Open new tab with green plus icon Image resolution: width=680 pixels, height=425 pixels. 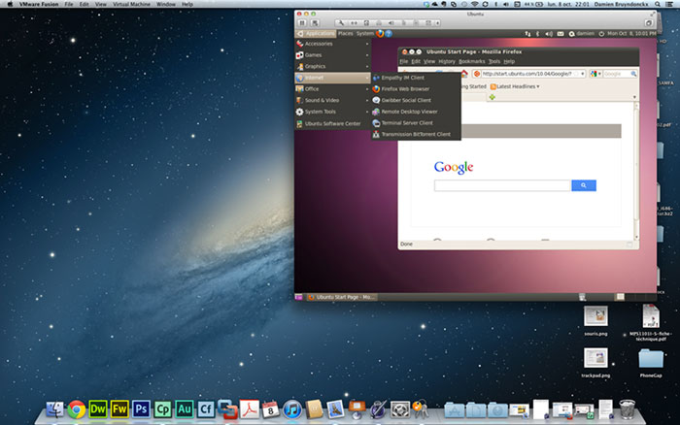(492, 97)
